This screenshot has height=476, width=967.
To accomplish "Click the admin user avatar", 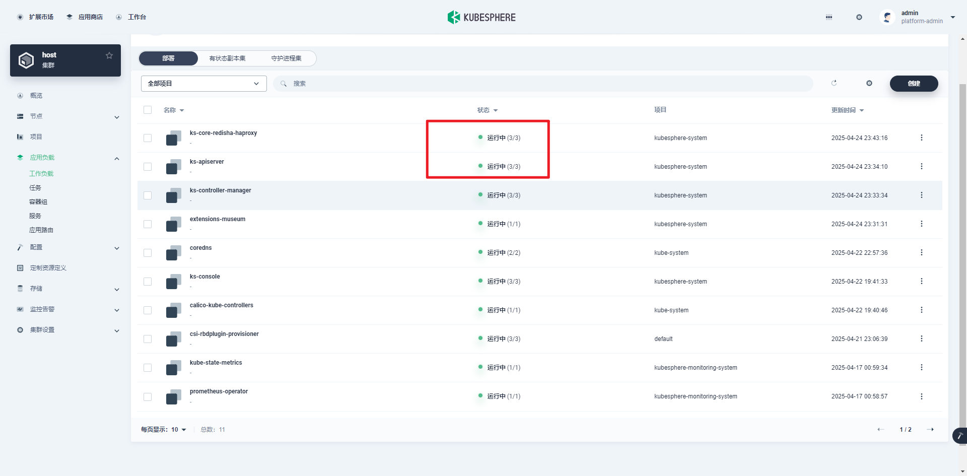I will [887, 17].
